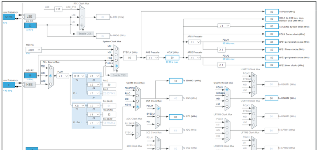Open PLLSAI1 /Q /4 divider dropdown
Screen dimensions: 317x150
[x=93, y=114]
